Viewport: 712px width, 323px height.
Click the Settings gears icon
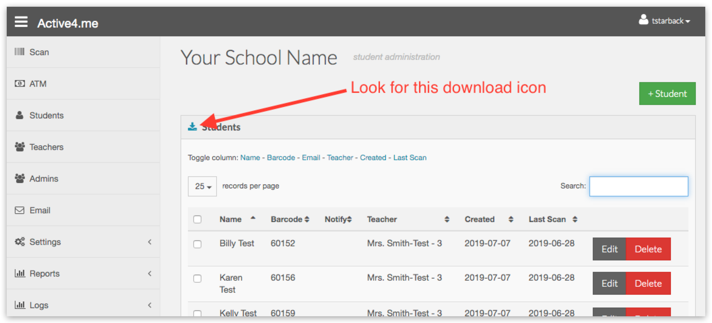pos(20,242)
